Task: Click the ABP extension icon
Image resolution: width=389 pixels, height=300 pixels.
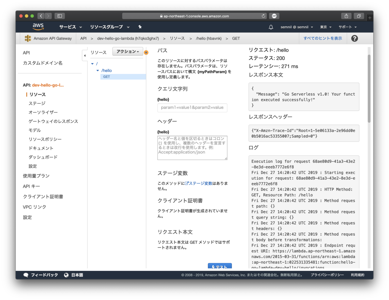Action: 274,16
